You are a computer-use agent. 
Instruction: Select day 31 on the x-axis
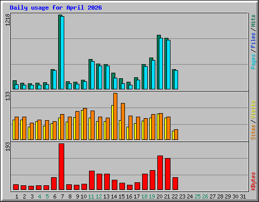pyautogui.click(x=243, y=196)
